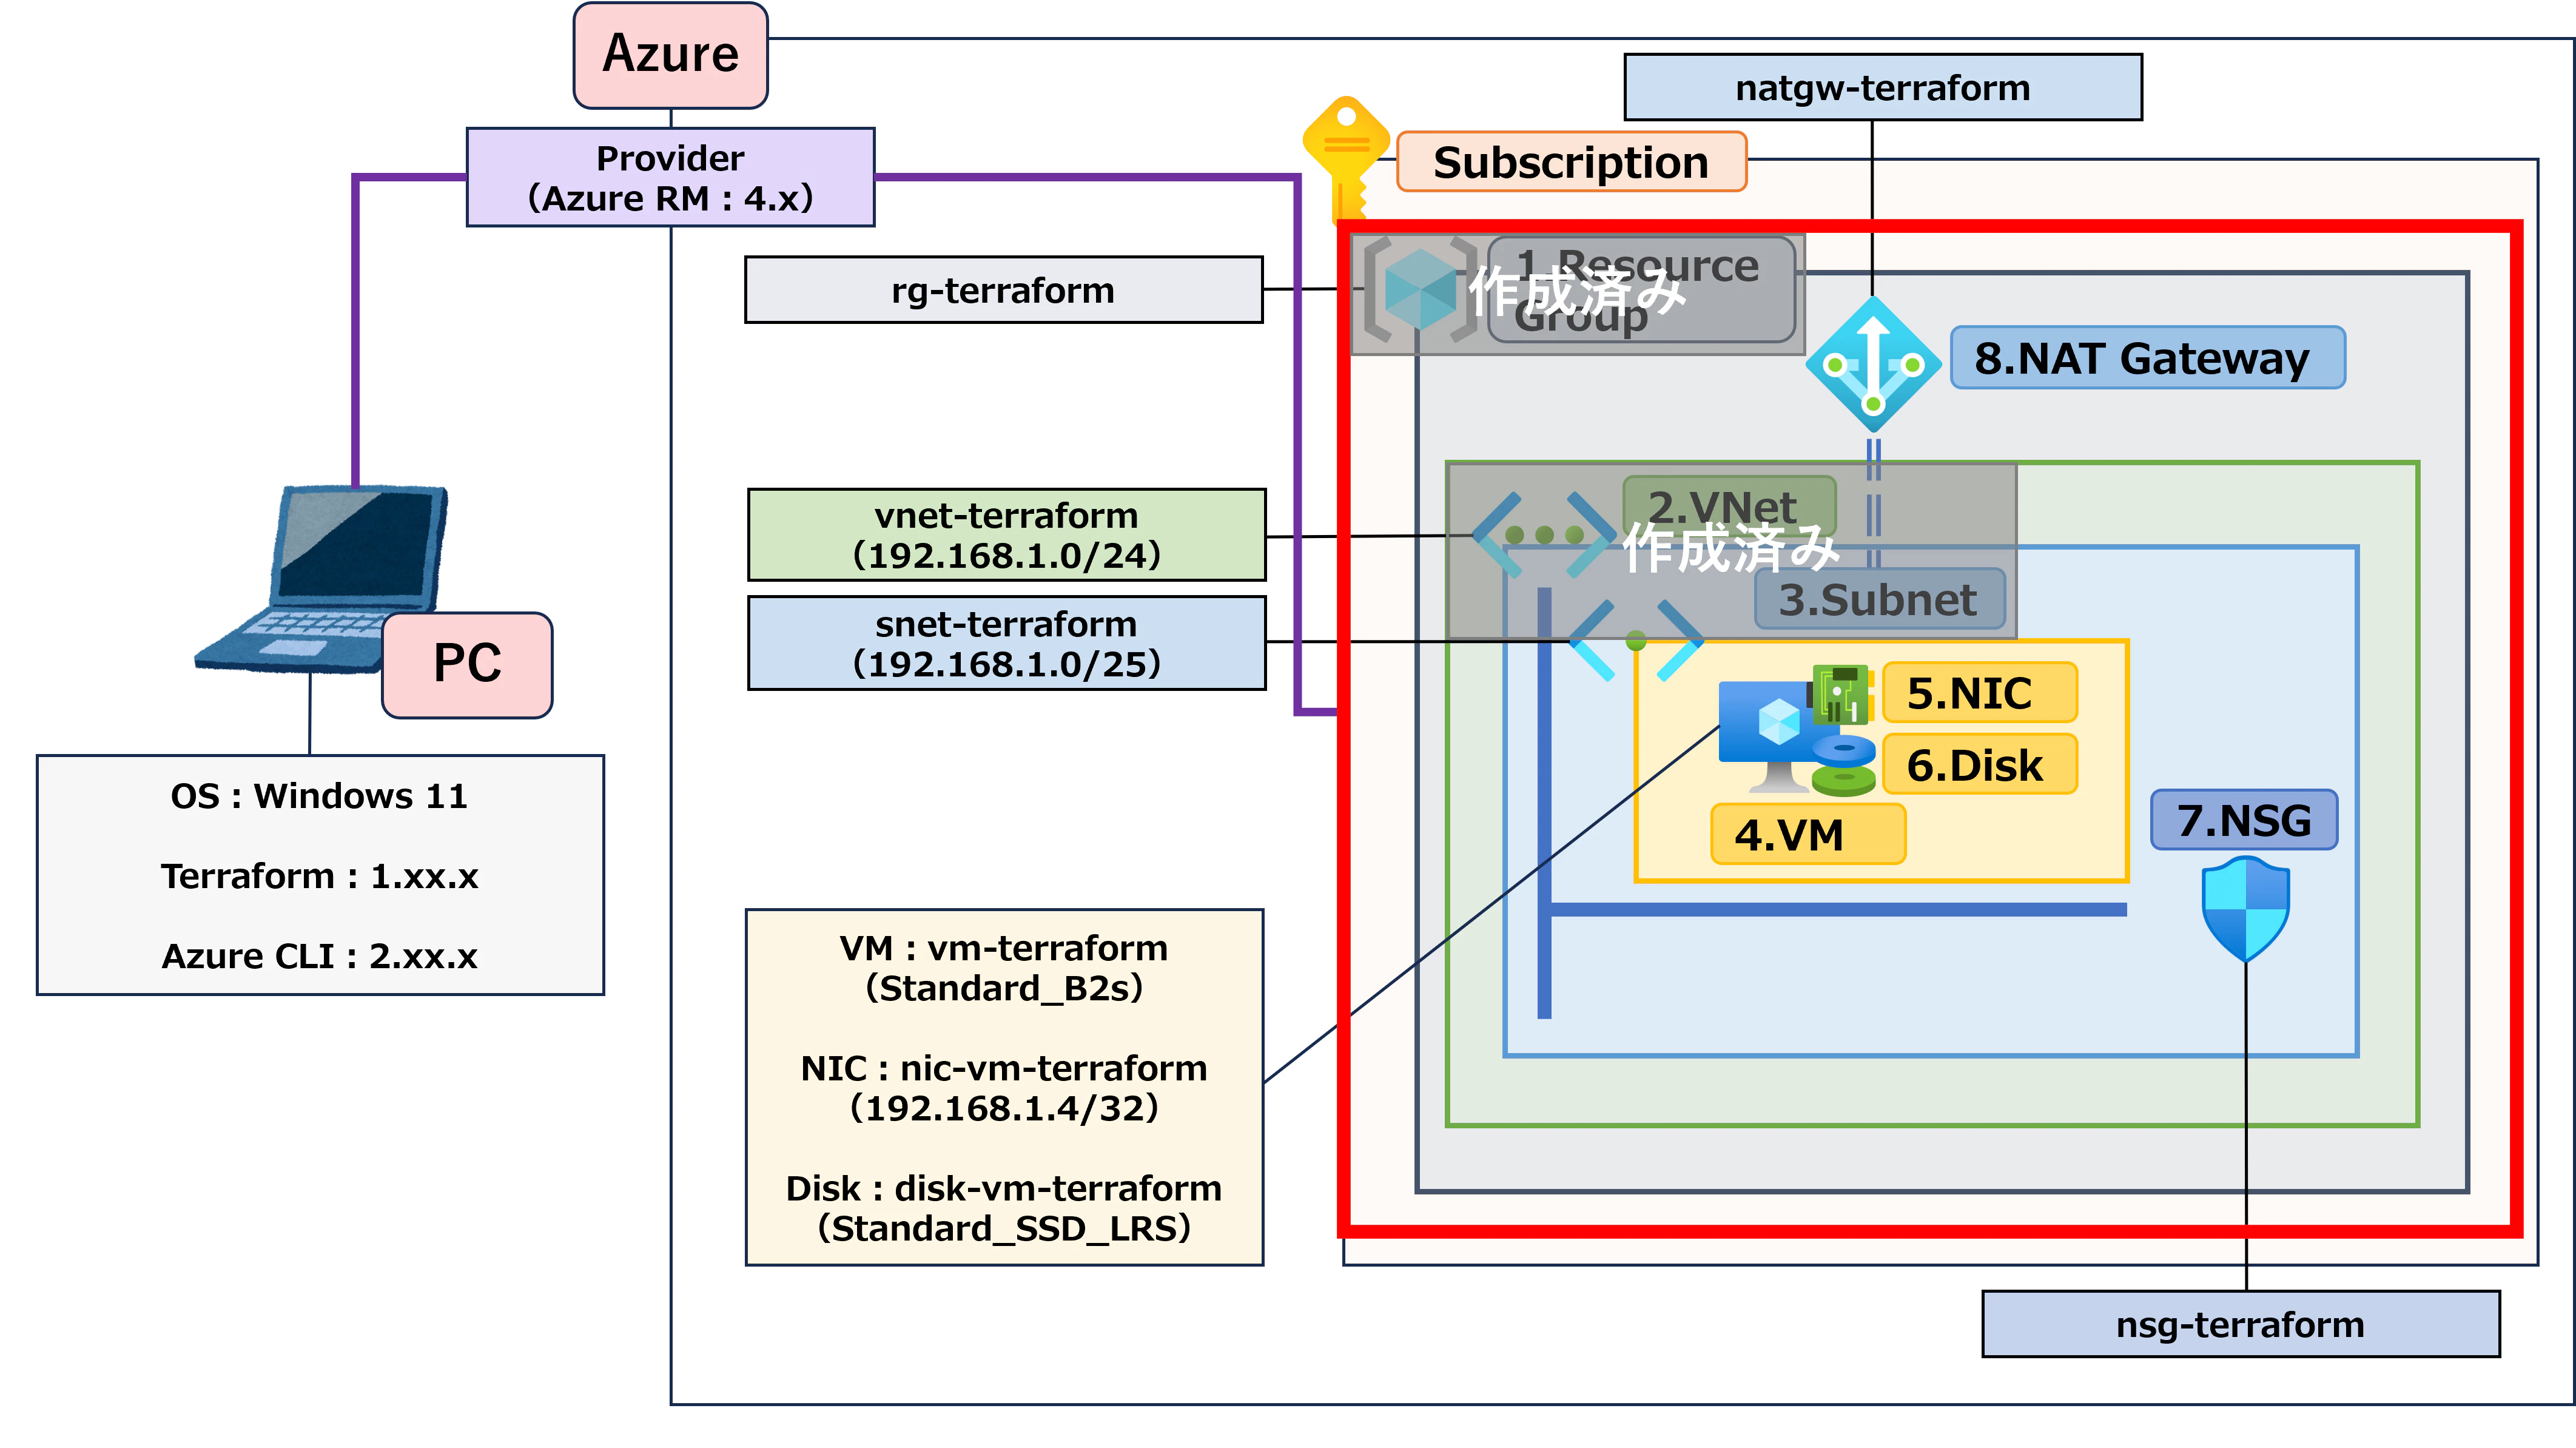
Task: Select the natgw-terraform label
Action: point(1883,87)
